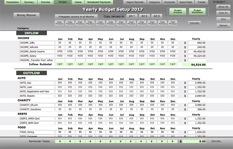Click the INFLOW section header
The height and width of the screenshot is (149, 233).
coord(32,33)
